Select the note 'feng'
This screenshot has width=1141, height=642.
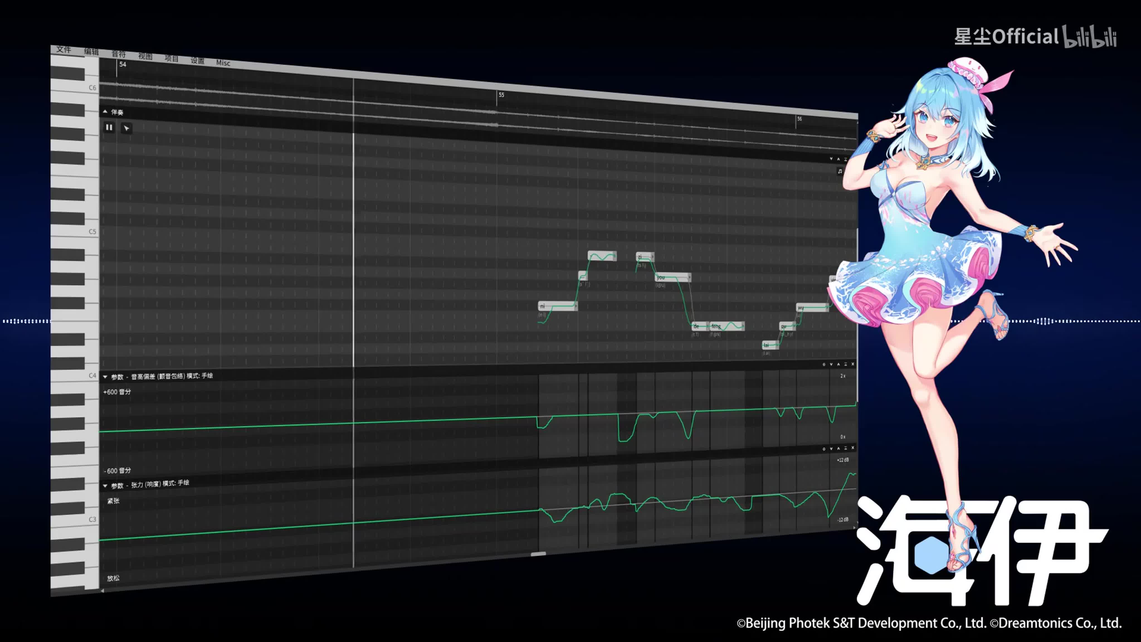pos(727,326)
